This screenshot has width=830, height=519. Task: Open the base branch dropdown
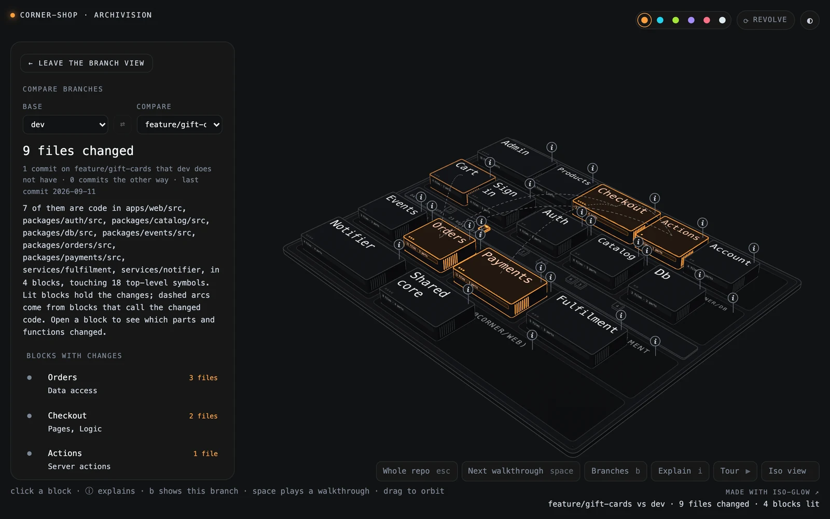(x=65, y=125)
